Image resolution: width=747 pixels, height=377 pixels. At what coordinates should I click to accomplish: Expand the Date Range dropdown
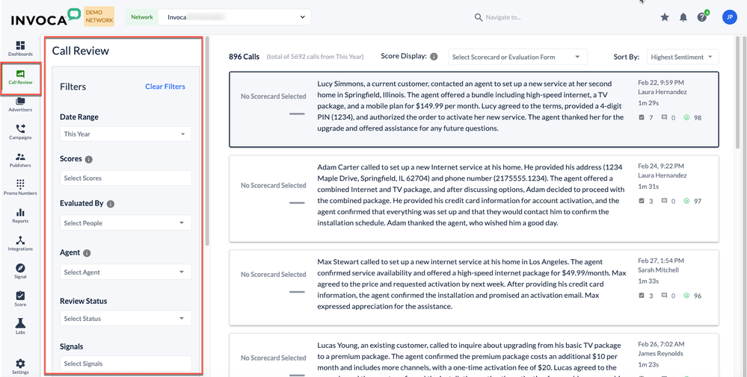point(126,134)
